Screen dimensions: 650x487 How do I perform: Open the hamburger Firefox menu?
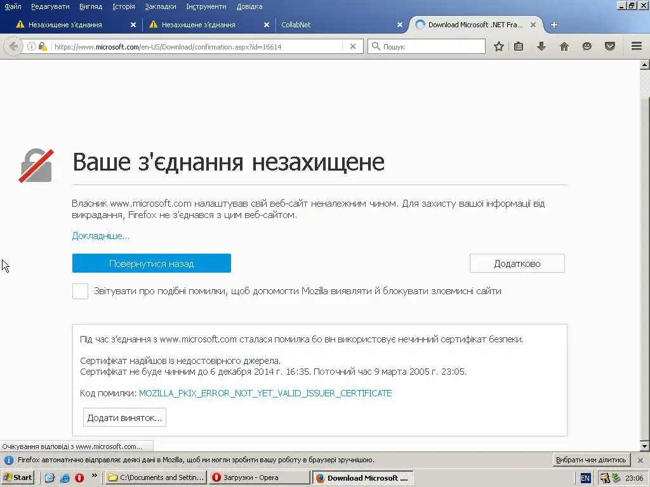click(637, 46)
